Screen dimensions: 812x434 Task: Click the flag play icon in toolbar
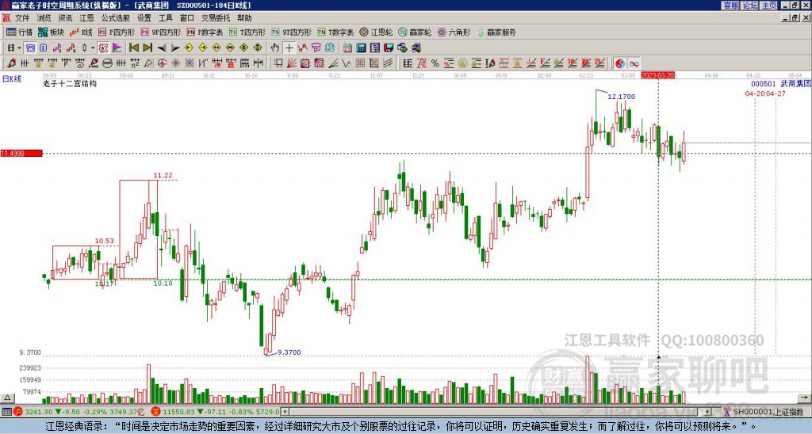point(117,48)
